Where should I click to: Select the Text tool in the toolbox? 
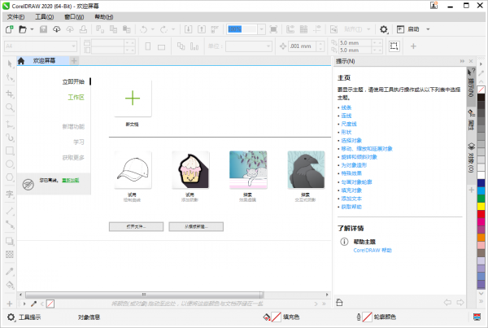coord(10,194)
